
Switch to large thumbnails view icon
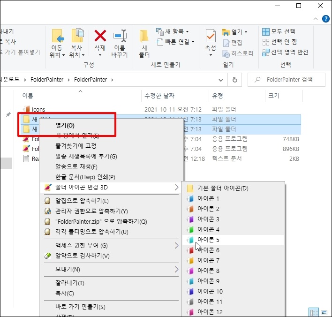pos(324,312)
